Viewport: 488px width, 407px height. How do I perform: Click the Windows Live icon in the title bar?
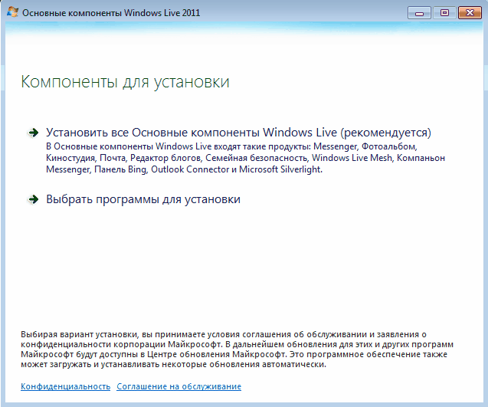(13, 12)
